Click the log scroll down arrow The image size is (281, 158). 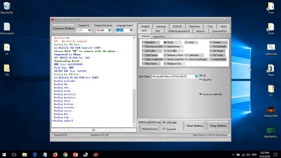pyautogui.click(x=134, y=125)
